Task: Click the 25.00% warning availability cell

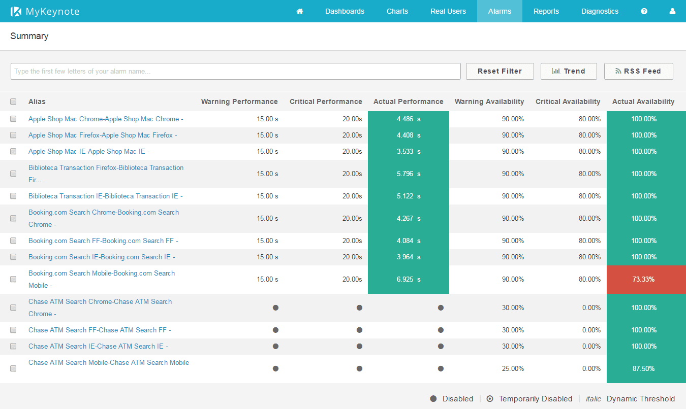Action: click(513, 368)
